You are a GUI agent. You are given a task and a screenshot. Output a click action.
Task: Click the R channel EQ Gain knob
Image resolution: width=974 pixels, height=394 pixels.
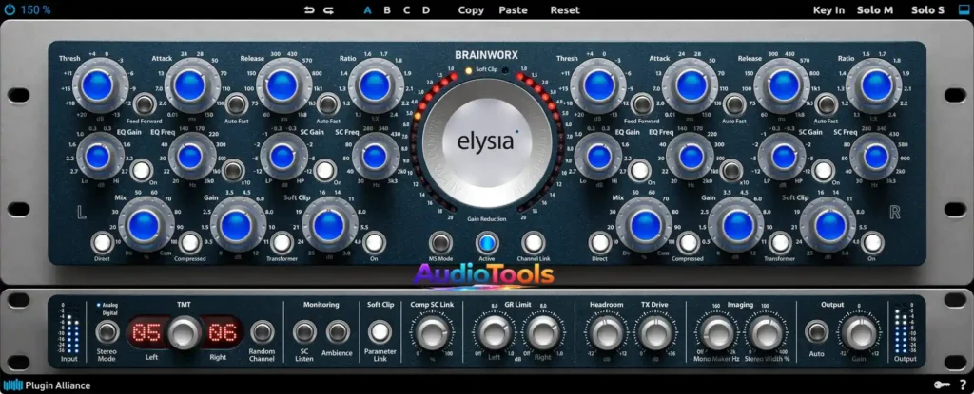coord(599,157)
